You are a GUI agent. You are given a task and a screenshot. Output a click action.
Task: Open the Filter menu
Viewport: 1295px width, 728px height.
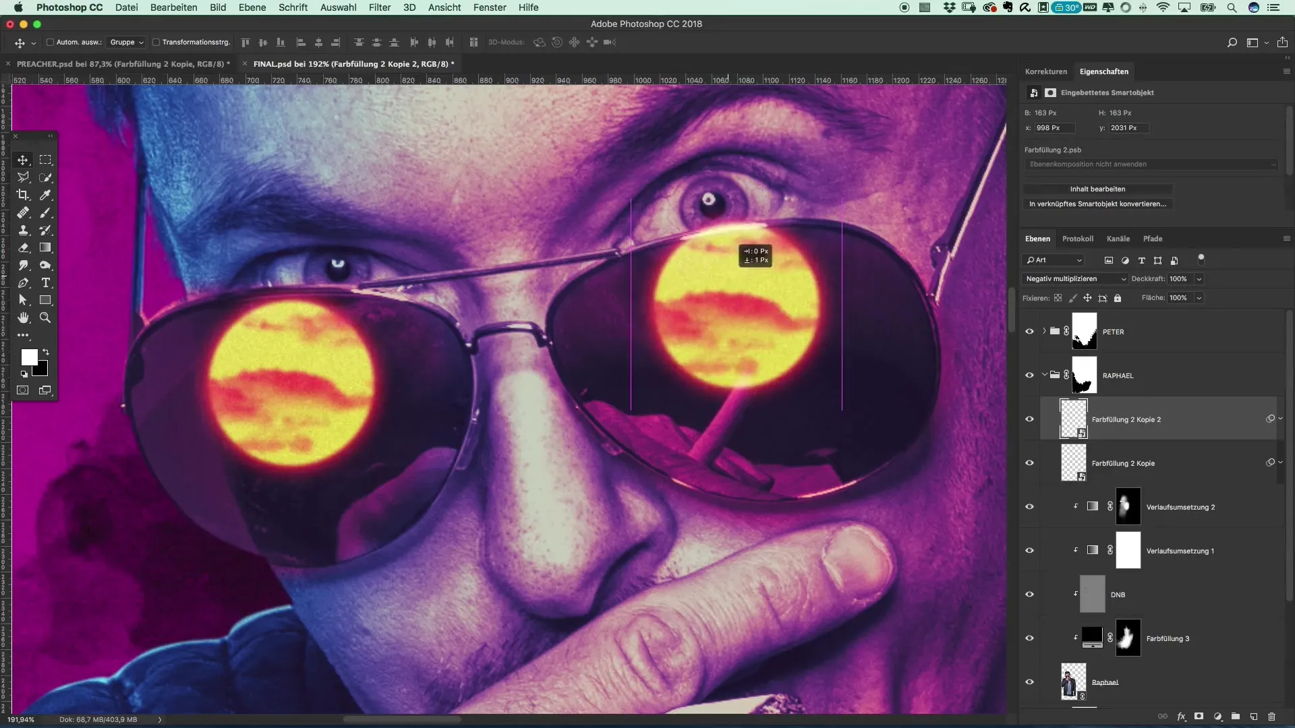[380, 7]
